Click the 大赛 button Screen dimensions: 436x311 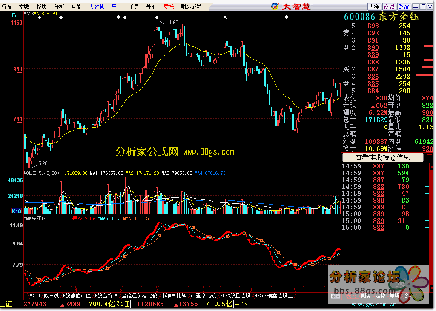[x=374, y=7]
